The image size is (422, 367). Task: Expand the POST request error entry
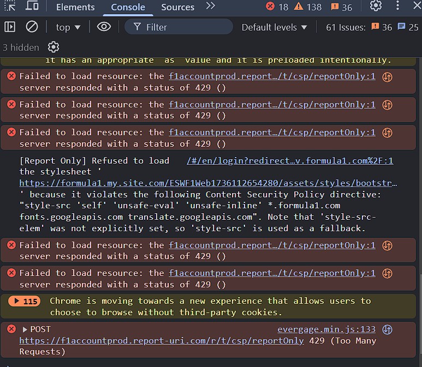[x=25, y=329]
